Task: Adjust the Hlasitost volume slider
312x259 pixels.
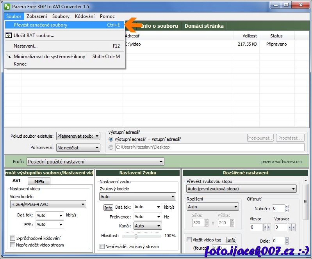Action: [136, 236]
